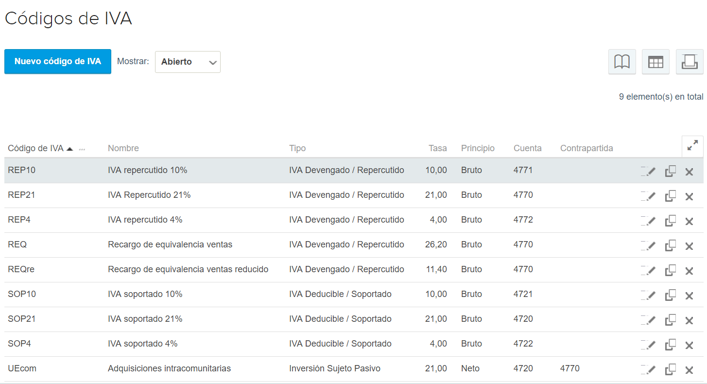This screenshot has width=707, height=384.
Task: Edit the SOP4 row
Action: 648,344
